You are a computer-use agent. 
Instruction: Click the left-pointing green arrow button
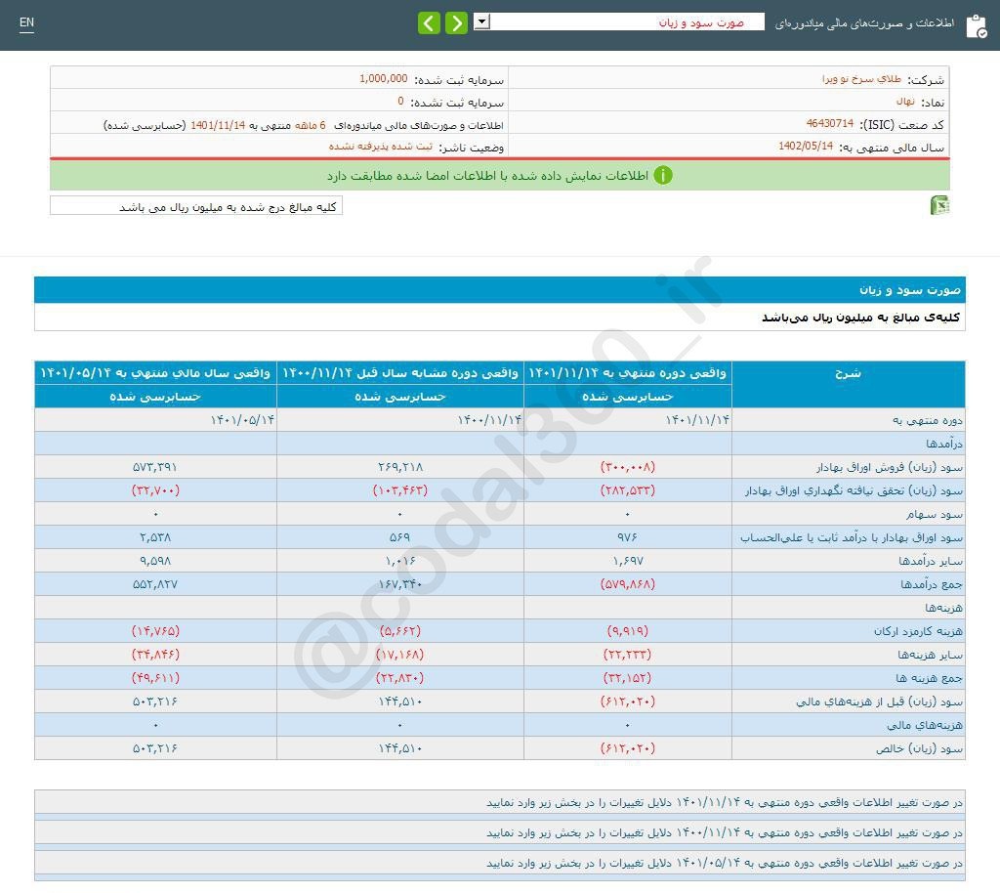[429, 22]
